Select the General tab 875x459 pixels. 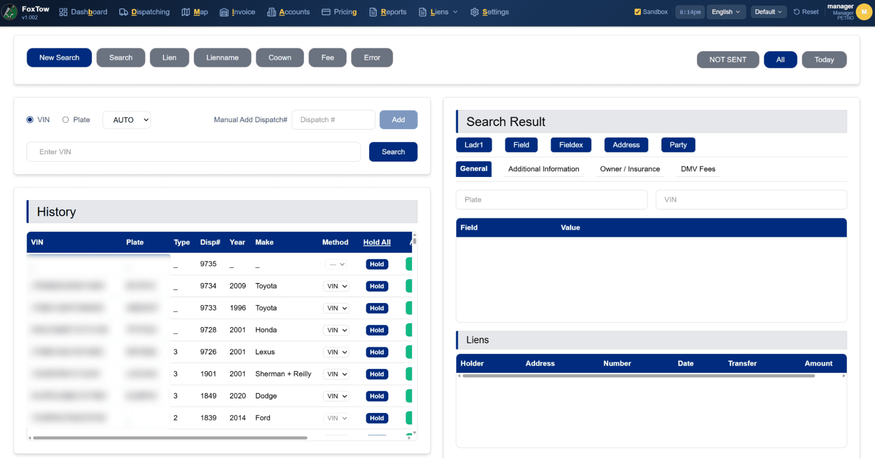[474, 169]
